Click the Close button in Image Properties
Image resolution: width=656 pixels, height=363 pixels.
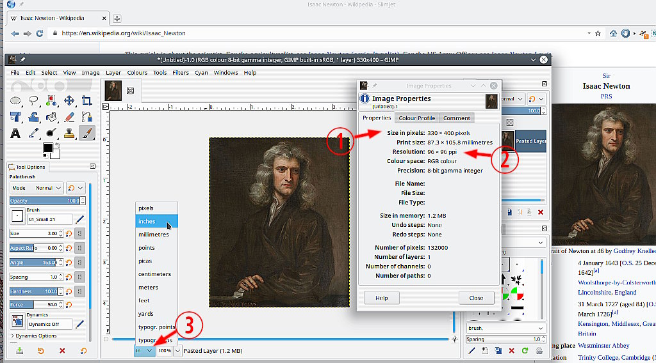pyautogui.click(x=476, y=298)
